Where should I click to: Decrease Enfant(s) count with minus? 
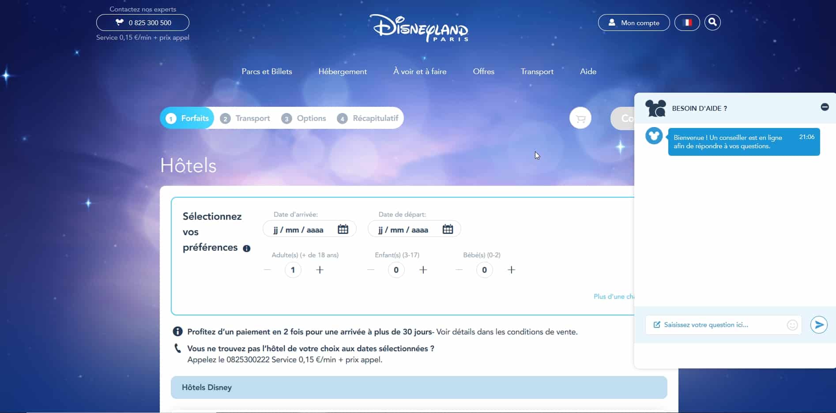pyautogui.click(x=371, y=270)
